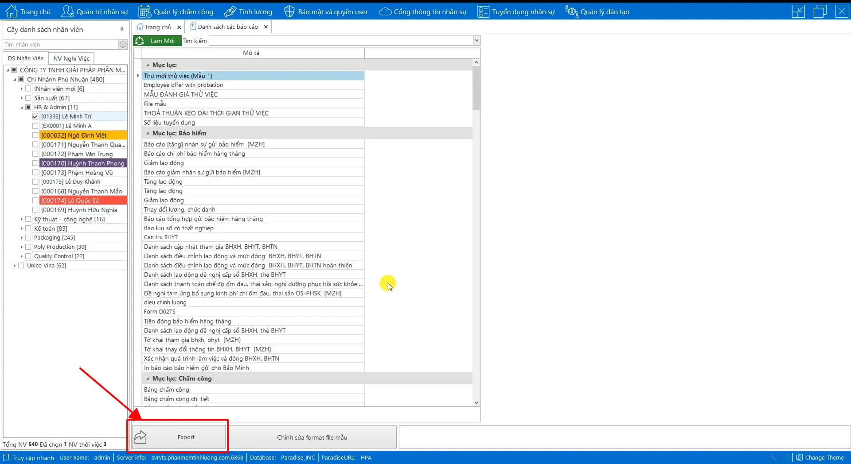851x464 pixels.
Task: Select the Trang chủ document tab
Action: coord(158,27)
